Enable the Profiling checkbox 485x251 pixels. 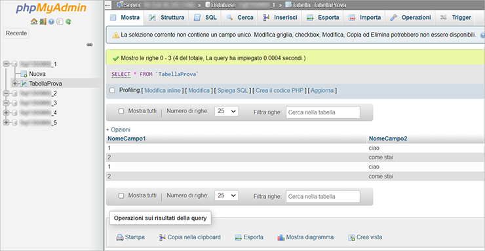coord(112,90)
